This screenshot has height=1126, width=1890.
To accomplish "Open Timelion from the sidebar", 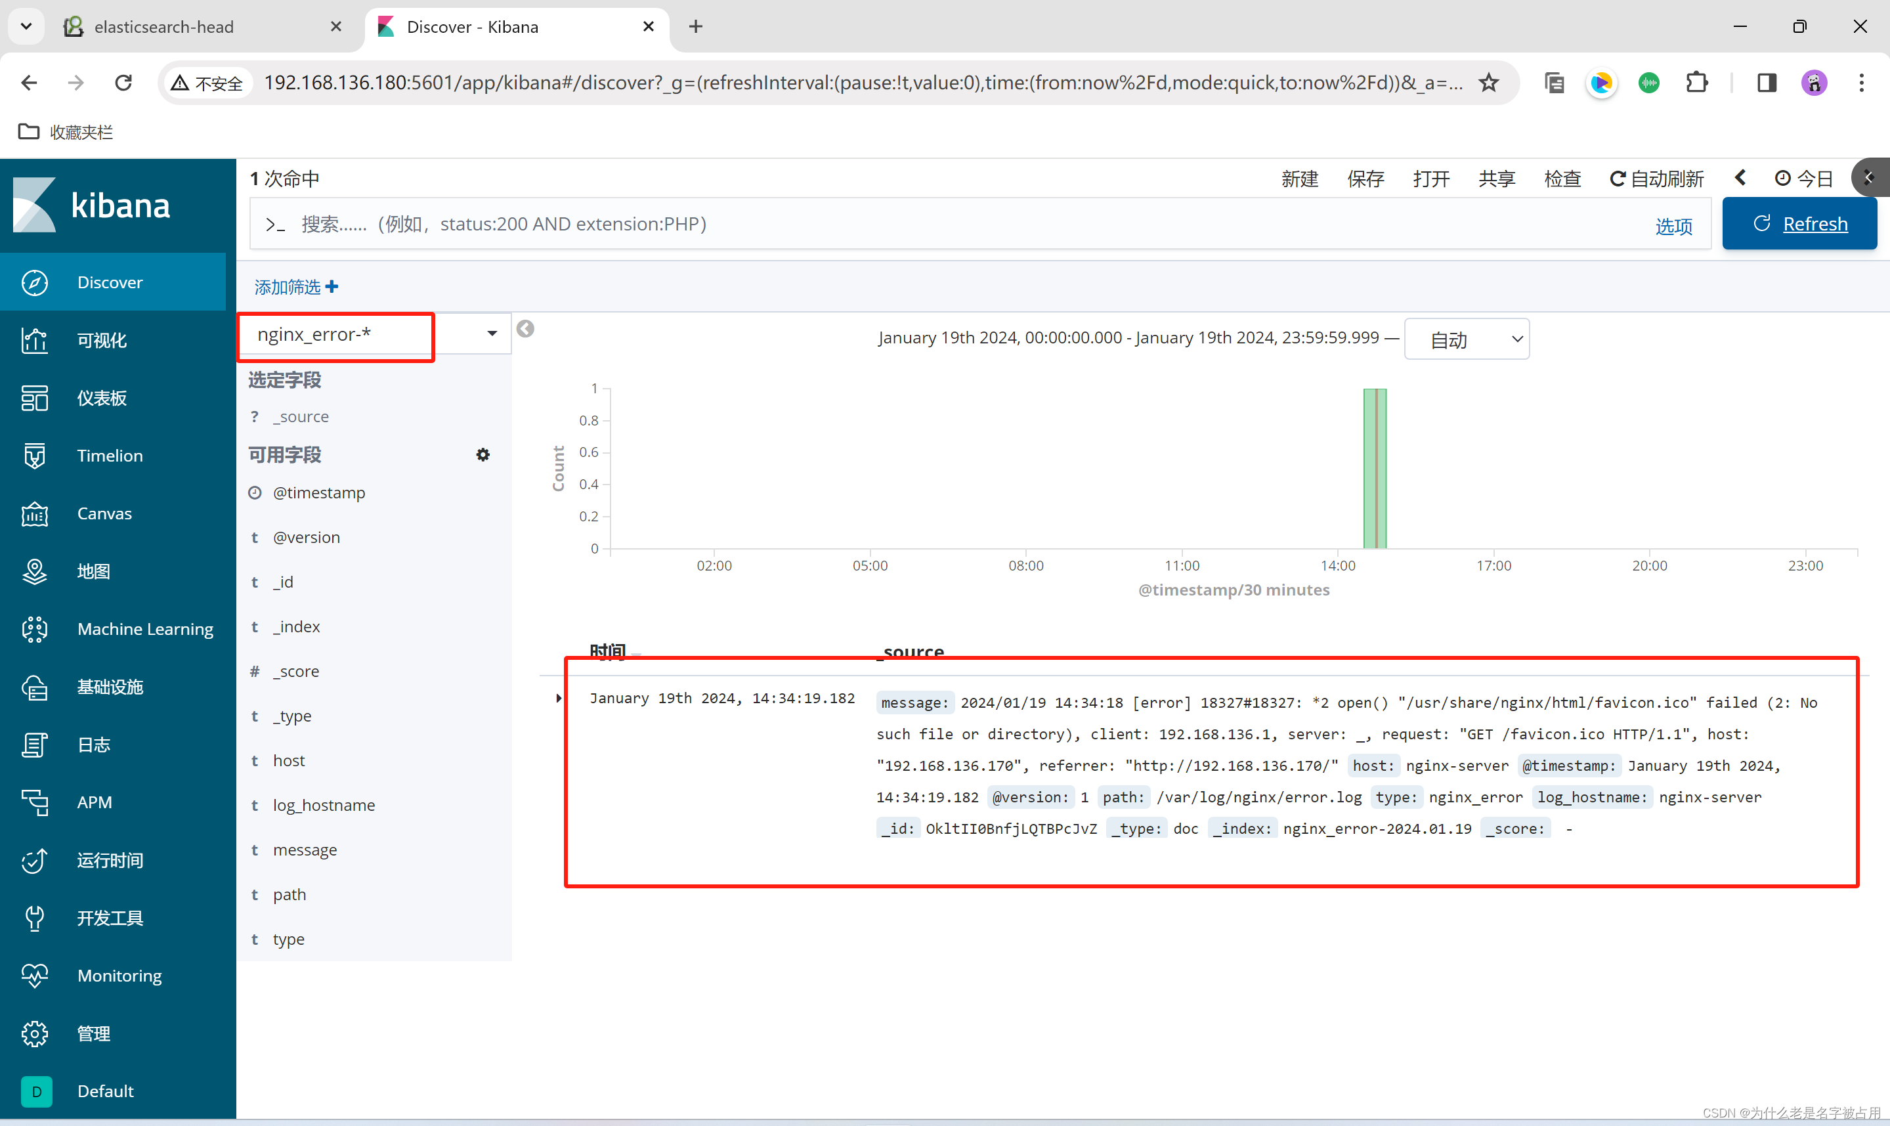I will 109,455.
